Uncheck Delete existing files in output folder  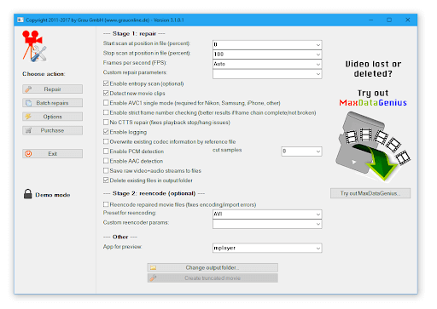coord(106,180)
